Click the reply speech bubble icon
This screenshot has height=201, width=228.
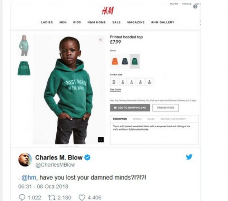tap(22, 198)
